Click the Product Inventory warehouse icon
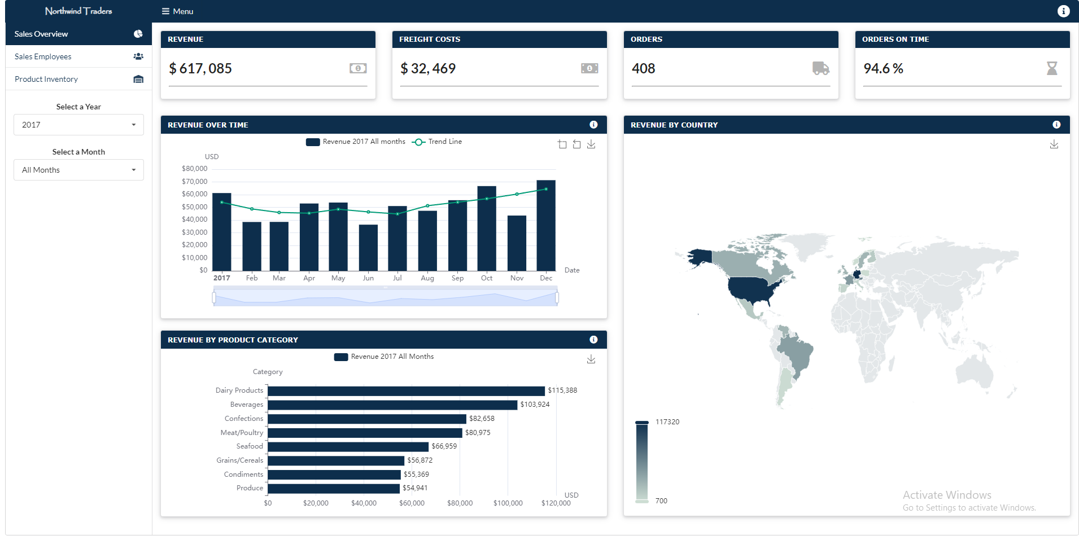The image size is (1079, 536). (x=138, y=79)
